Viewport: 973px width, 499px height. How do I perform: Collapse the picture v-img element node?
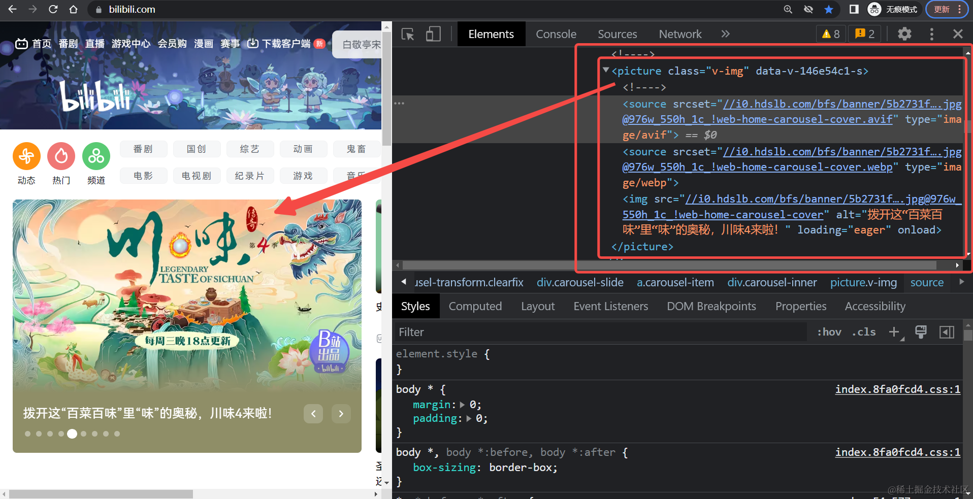(606, 70)
